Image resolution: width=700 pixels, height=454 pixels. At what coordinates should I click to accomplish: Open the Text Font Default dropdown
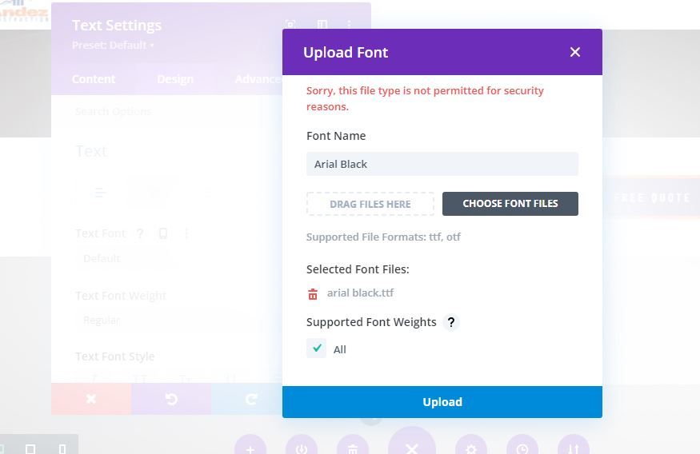pyautogui.click(x=122, y=259)
